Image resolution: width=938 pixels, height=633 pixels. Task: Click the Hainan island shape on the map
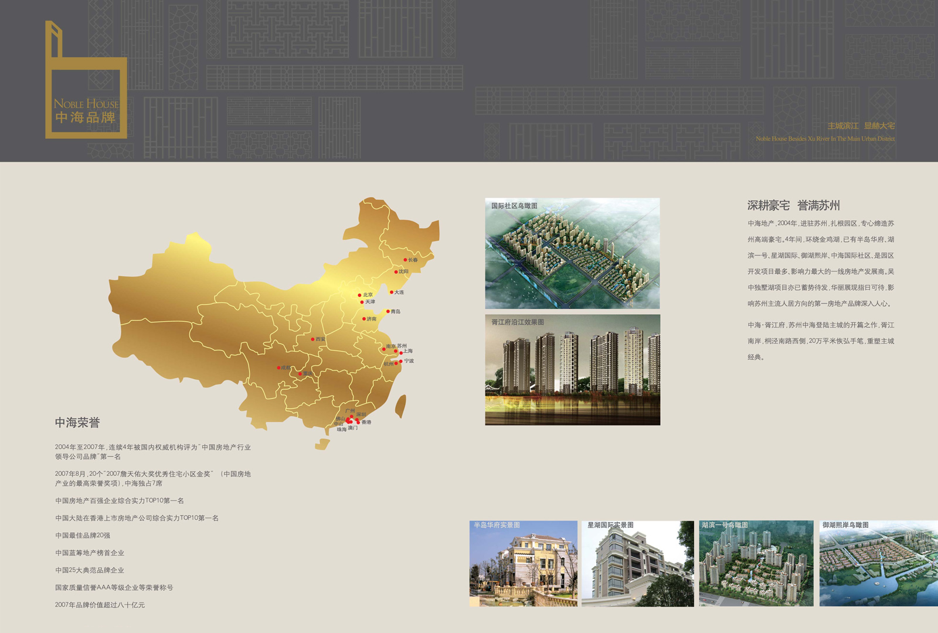pyautogui.click(x=322, y=445)
